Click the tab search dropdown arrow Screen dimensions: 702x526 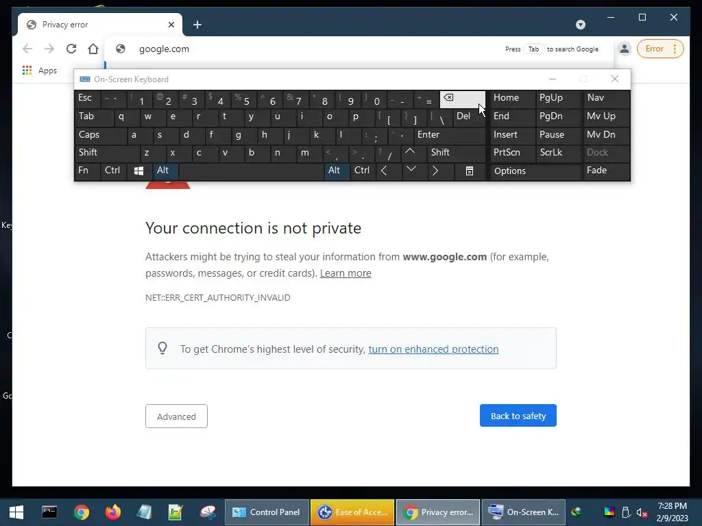580,25
